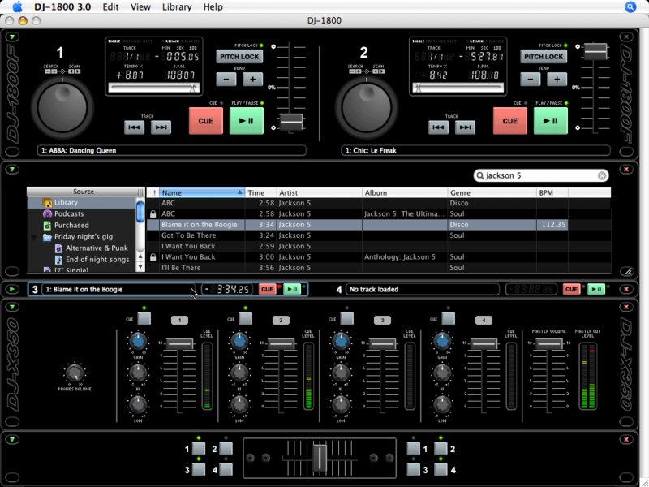Image resolution: width=649 pixels, height=487 pixels.
Task: Click the jog wheel on deck 2
Action: click(x=367, y=108)
